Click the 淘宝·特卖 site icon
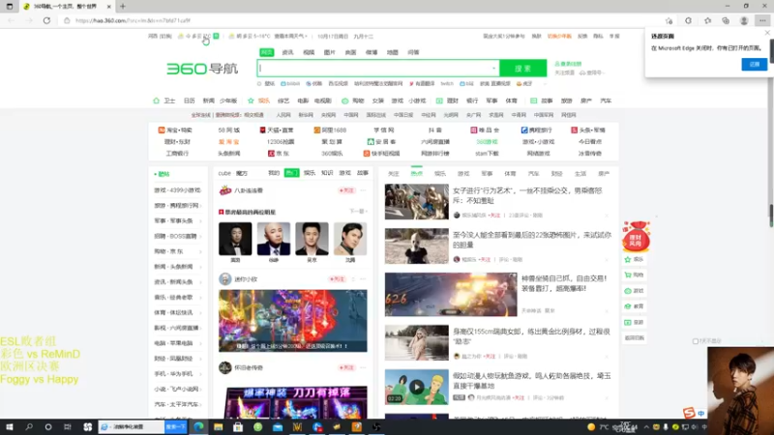This screenshot has width=774, height=435. coord(161,130)
